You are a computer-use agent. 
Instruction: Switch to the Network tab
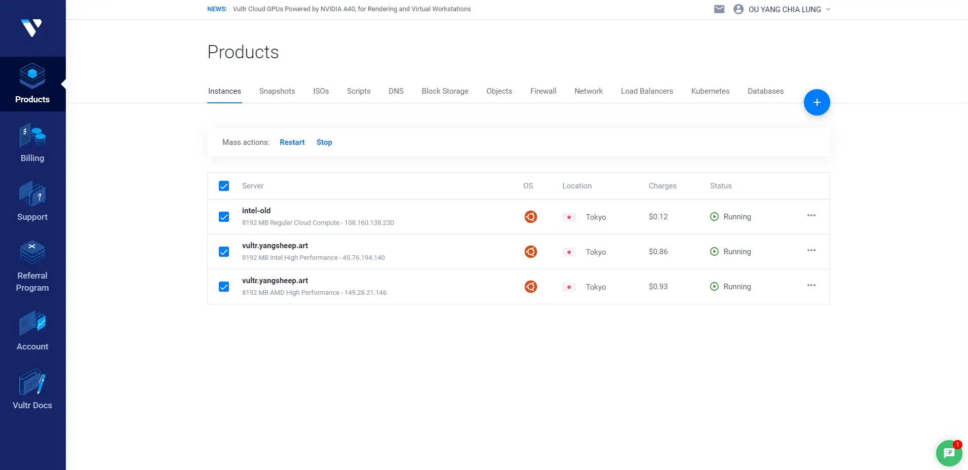pos(589,91)
